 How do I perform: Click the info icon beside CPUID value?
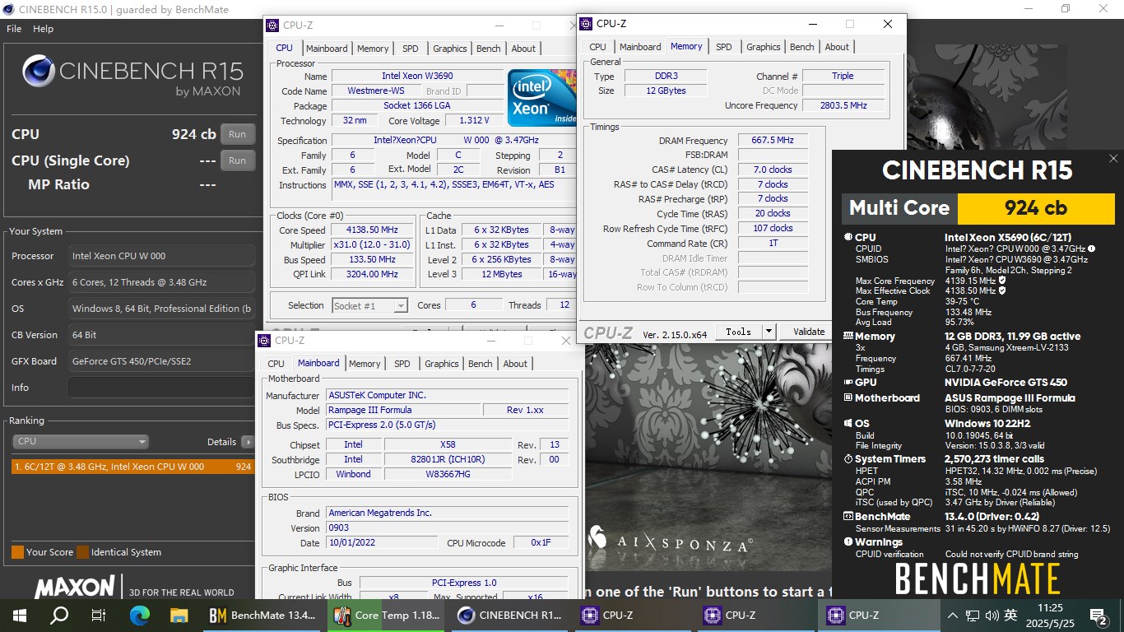pos(1091,249)
